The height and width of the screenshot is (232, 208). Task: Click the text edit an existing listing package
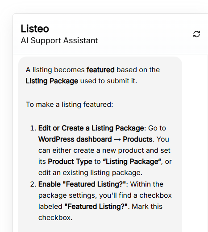coord(90,173)
